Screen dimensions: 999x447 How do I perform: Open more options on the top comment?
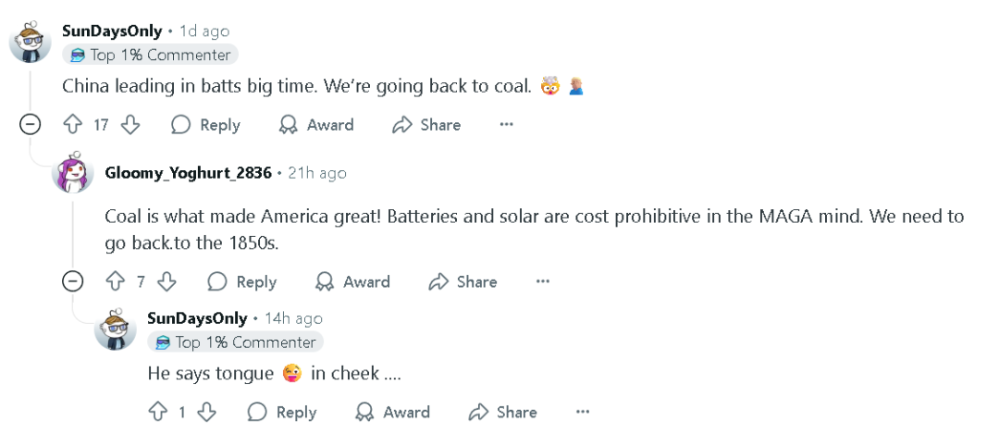point(506,125)
